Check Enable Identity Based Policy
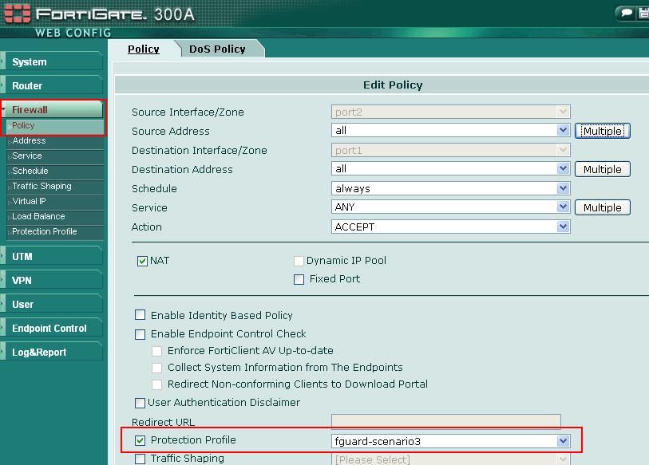Image resolution: width=649 pixels, height=465 pixels. (x=140, y=316)
